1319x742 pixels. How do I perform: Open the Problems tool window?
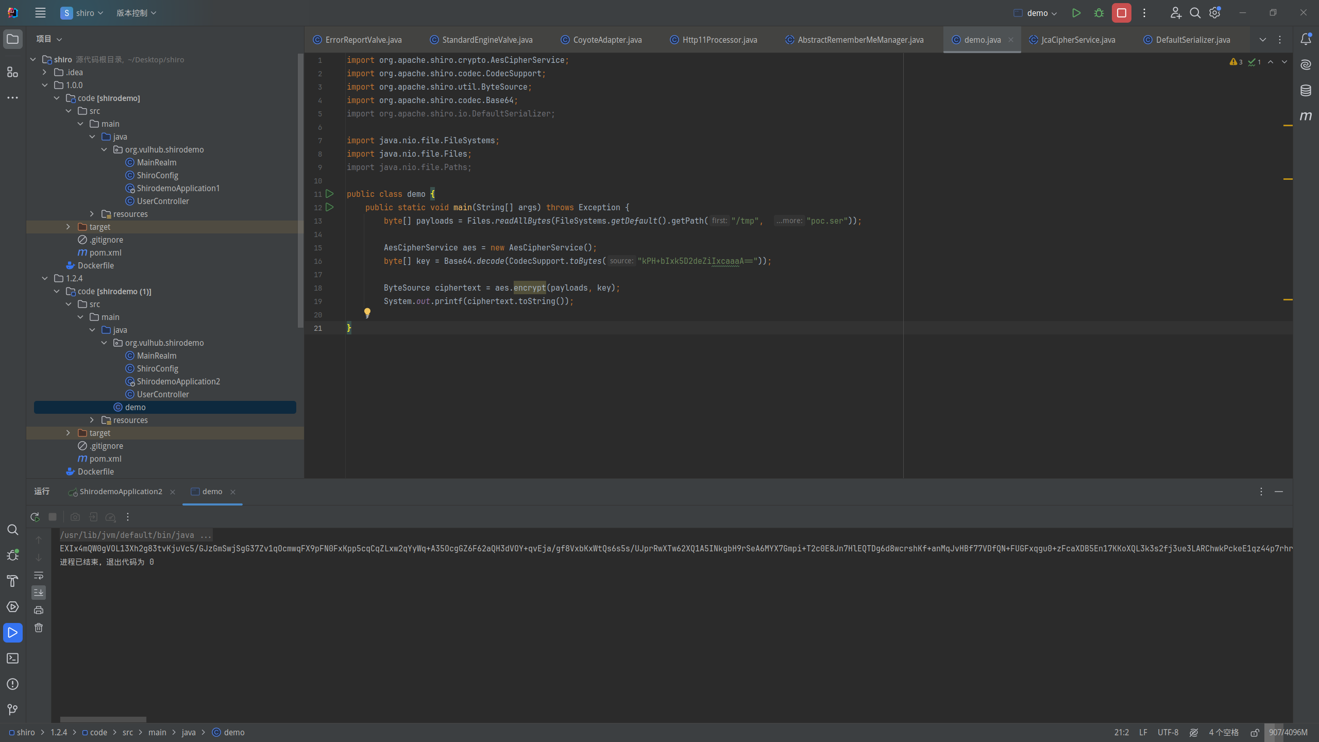tap(13, 684)
